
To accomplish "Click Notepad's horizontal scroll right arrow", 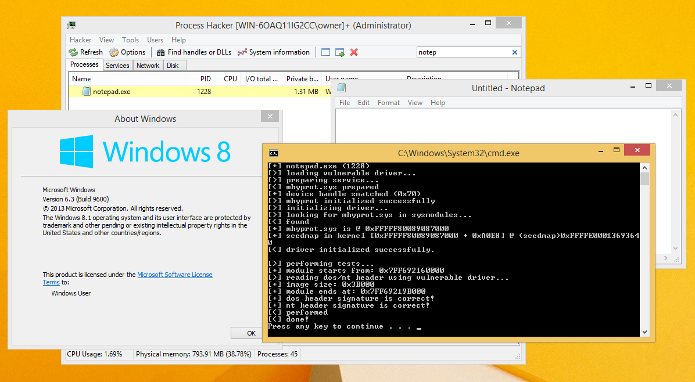I will pos(666,258).
